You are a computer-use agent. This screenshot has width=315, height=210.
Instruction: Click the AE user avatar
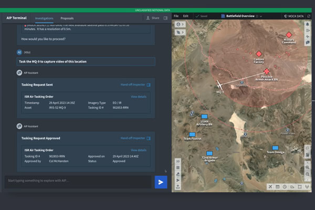pyautogui.click(x=19, y=52)
